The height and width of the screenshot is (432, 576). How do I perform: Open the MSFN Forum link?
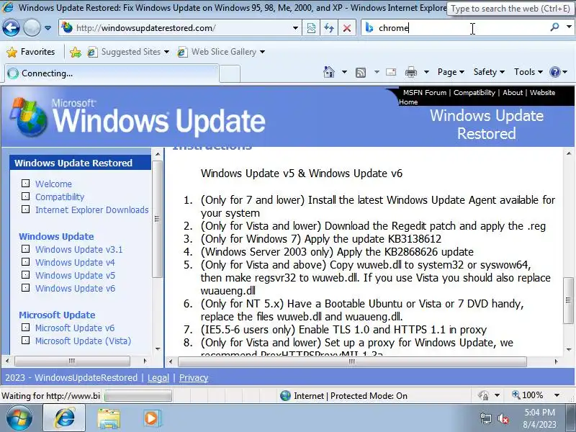coord(425,93)
